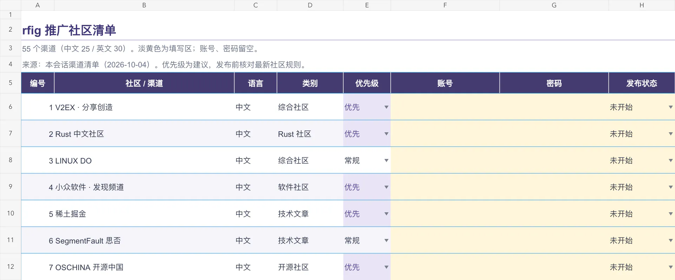Expand the 优先级 dropdown for LINUX DO

tap(386, 160)
